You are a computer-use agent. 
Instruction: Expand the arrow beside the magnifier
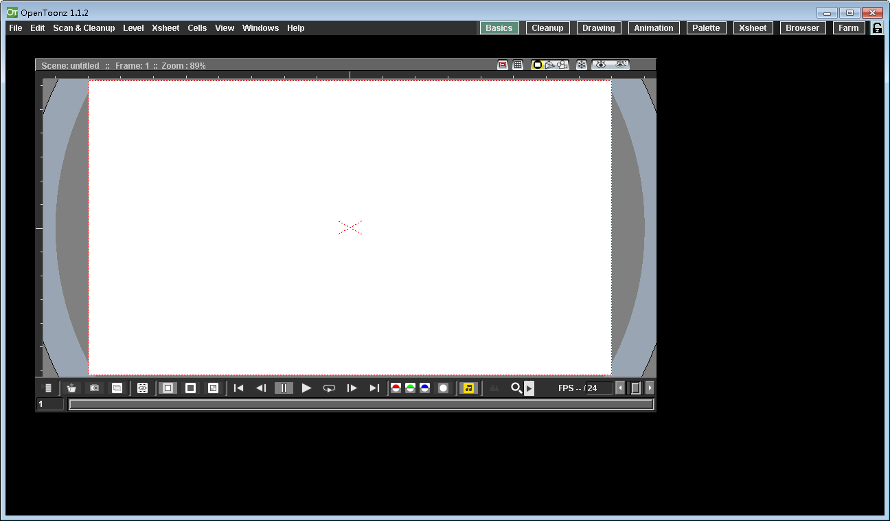click(529, 388)
